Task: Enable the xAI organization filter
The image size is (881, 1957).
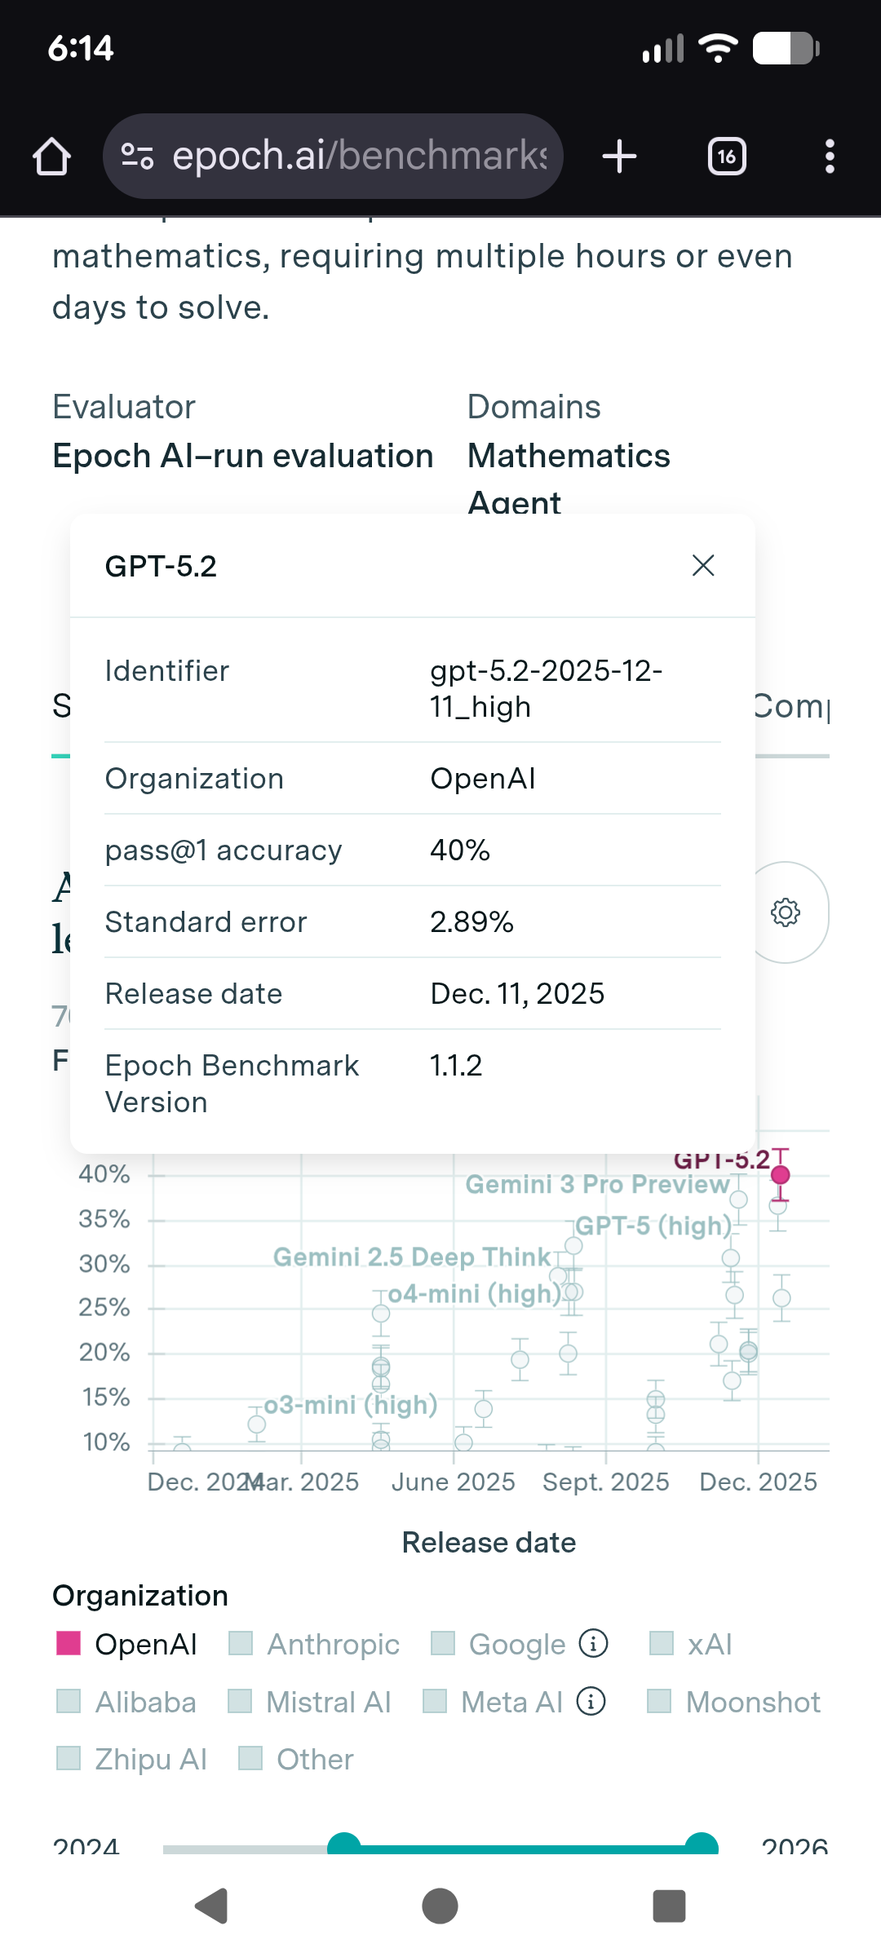Action: (661, 1644)
